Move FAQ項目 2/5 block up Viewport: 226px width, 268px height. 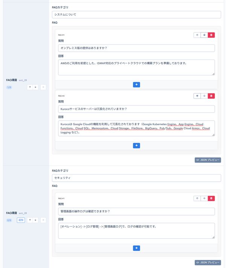(30, 220)
